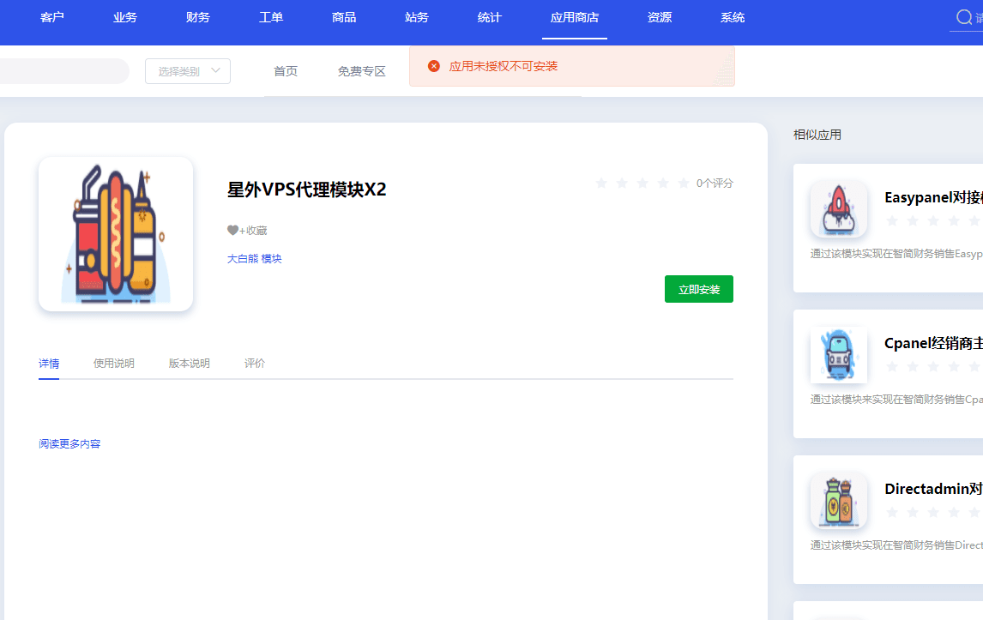
Task: Open the 大白熊 模块 author link
Action: click(255, 258)
